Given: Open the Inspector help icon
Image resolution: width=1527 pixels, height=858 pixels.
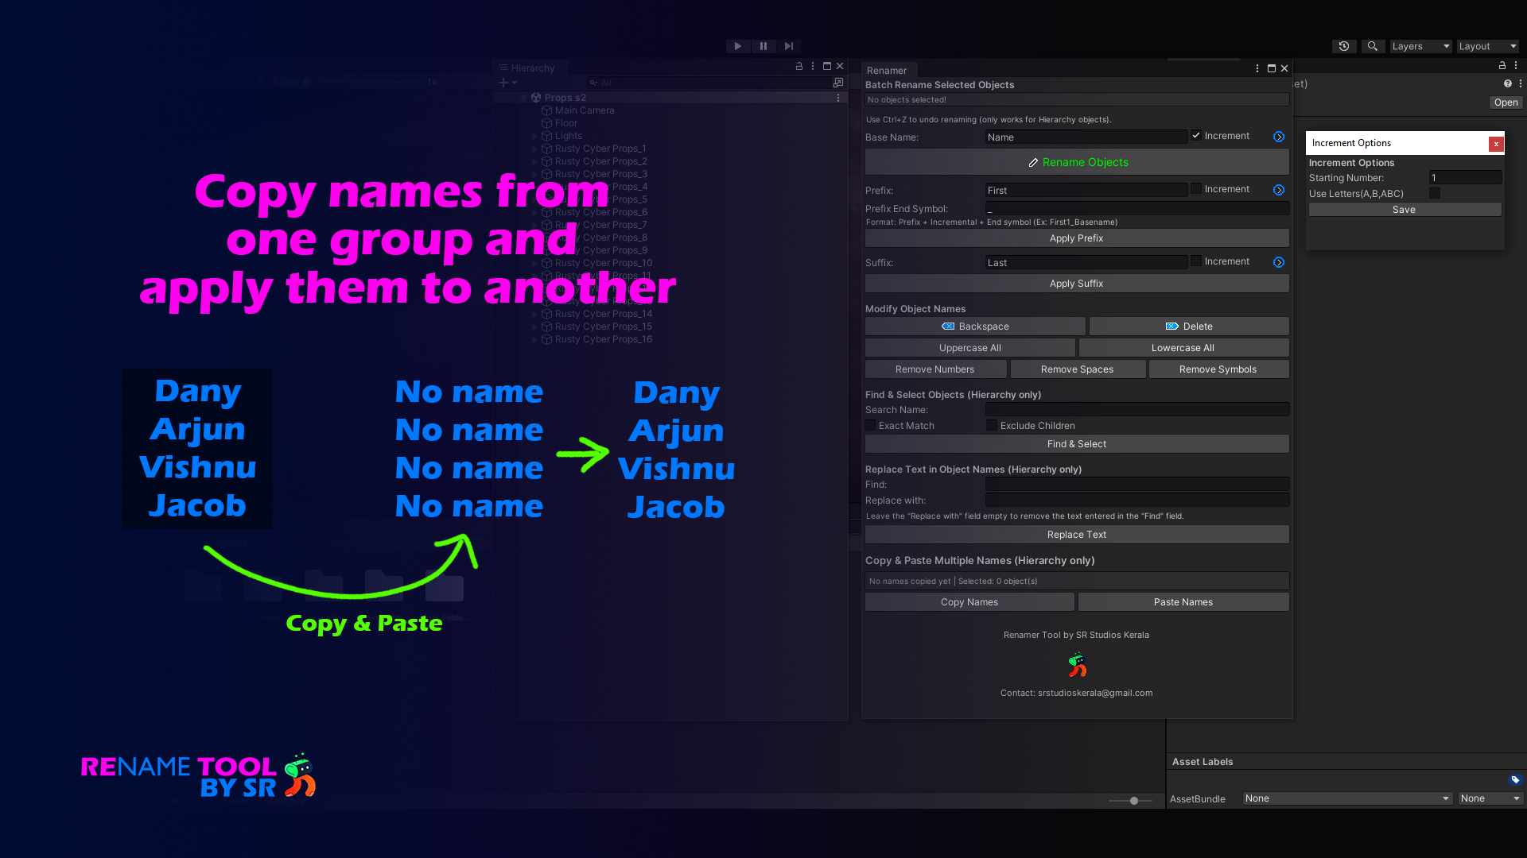Looking at the screenshot, I should pyautogui.click(x=1508, y=83).
